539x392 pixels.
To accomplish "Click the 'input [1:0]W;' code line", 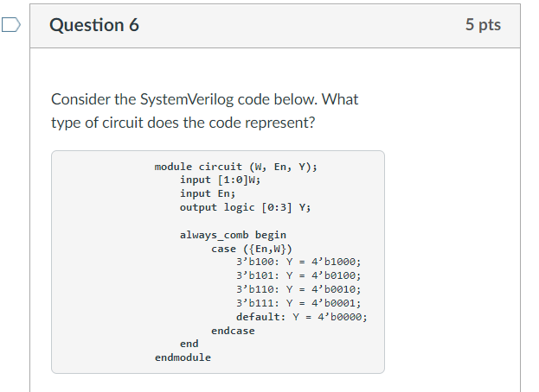I will click(221, 180).
